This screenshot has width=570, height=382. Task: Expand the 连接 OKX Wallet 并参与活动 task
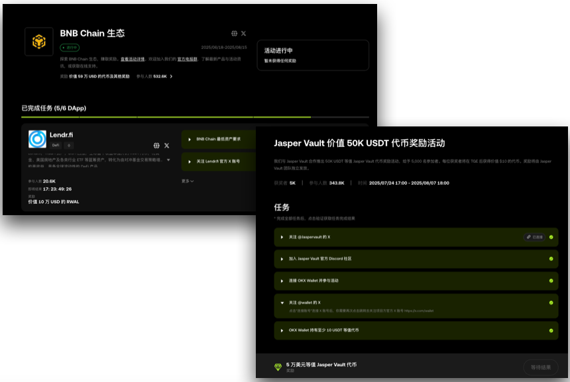coord(416,281)
